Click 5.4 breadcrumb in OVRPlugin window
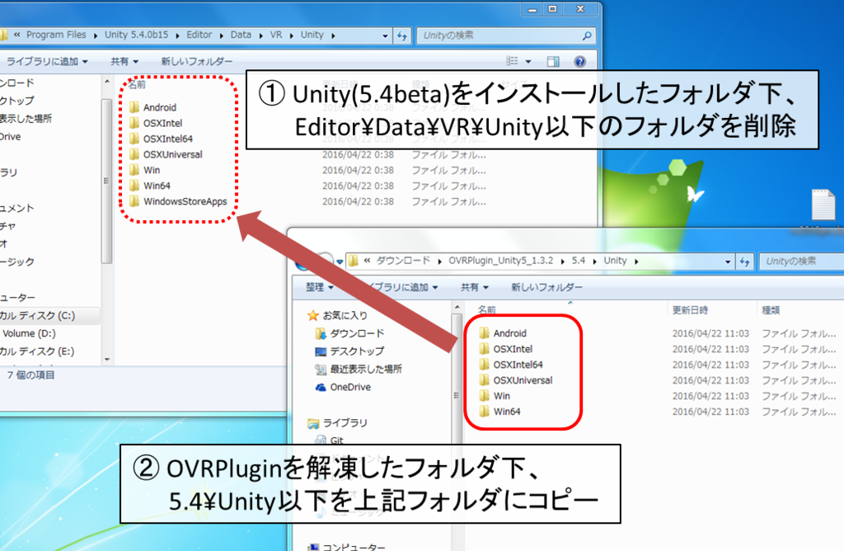Viewport: 844px width, 551px height. 578,260
